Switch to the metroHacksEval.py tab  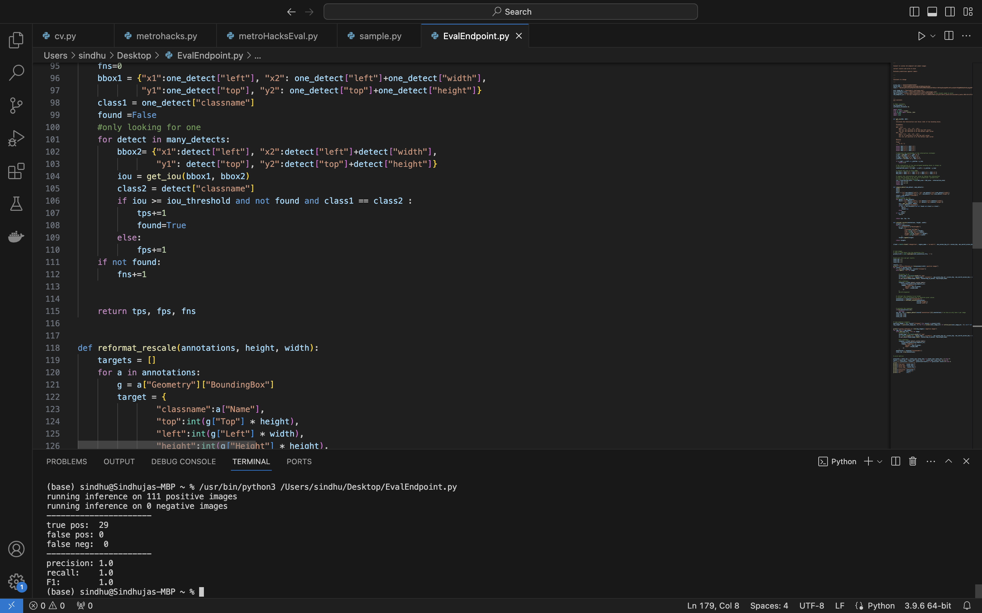click(278, 36)
